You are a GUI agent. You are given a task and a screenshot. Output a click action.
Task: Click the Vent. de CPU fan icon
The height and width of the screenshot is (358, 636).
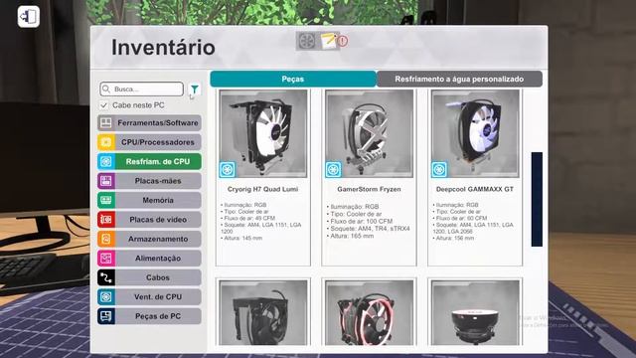[106, 296]
